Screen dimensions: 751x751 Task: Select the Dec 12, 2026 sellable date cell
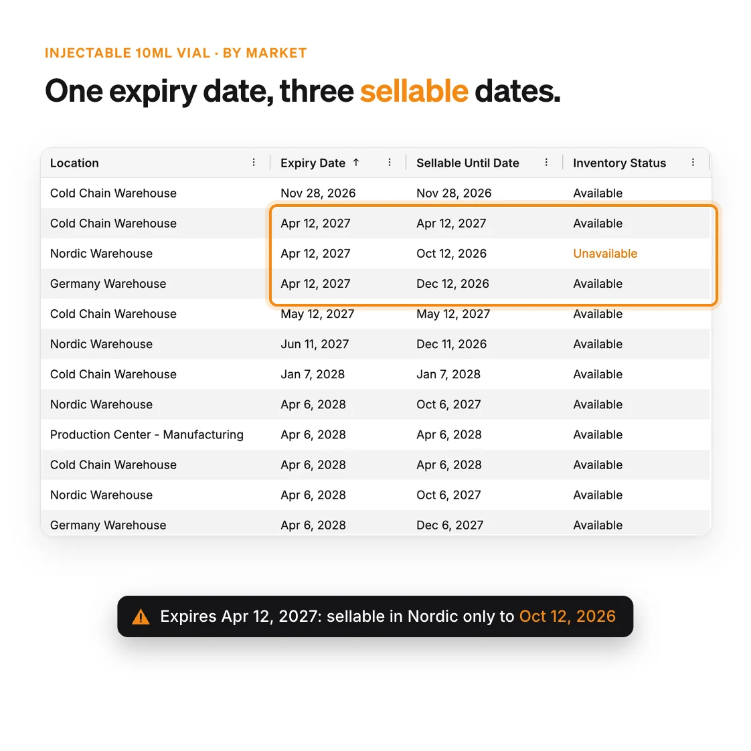(x=452, y=284)
